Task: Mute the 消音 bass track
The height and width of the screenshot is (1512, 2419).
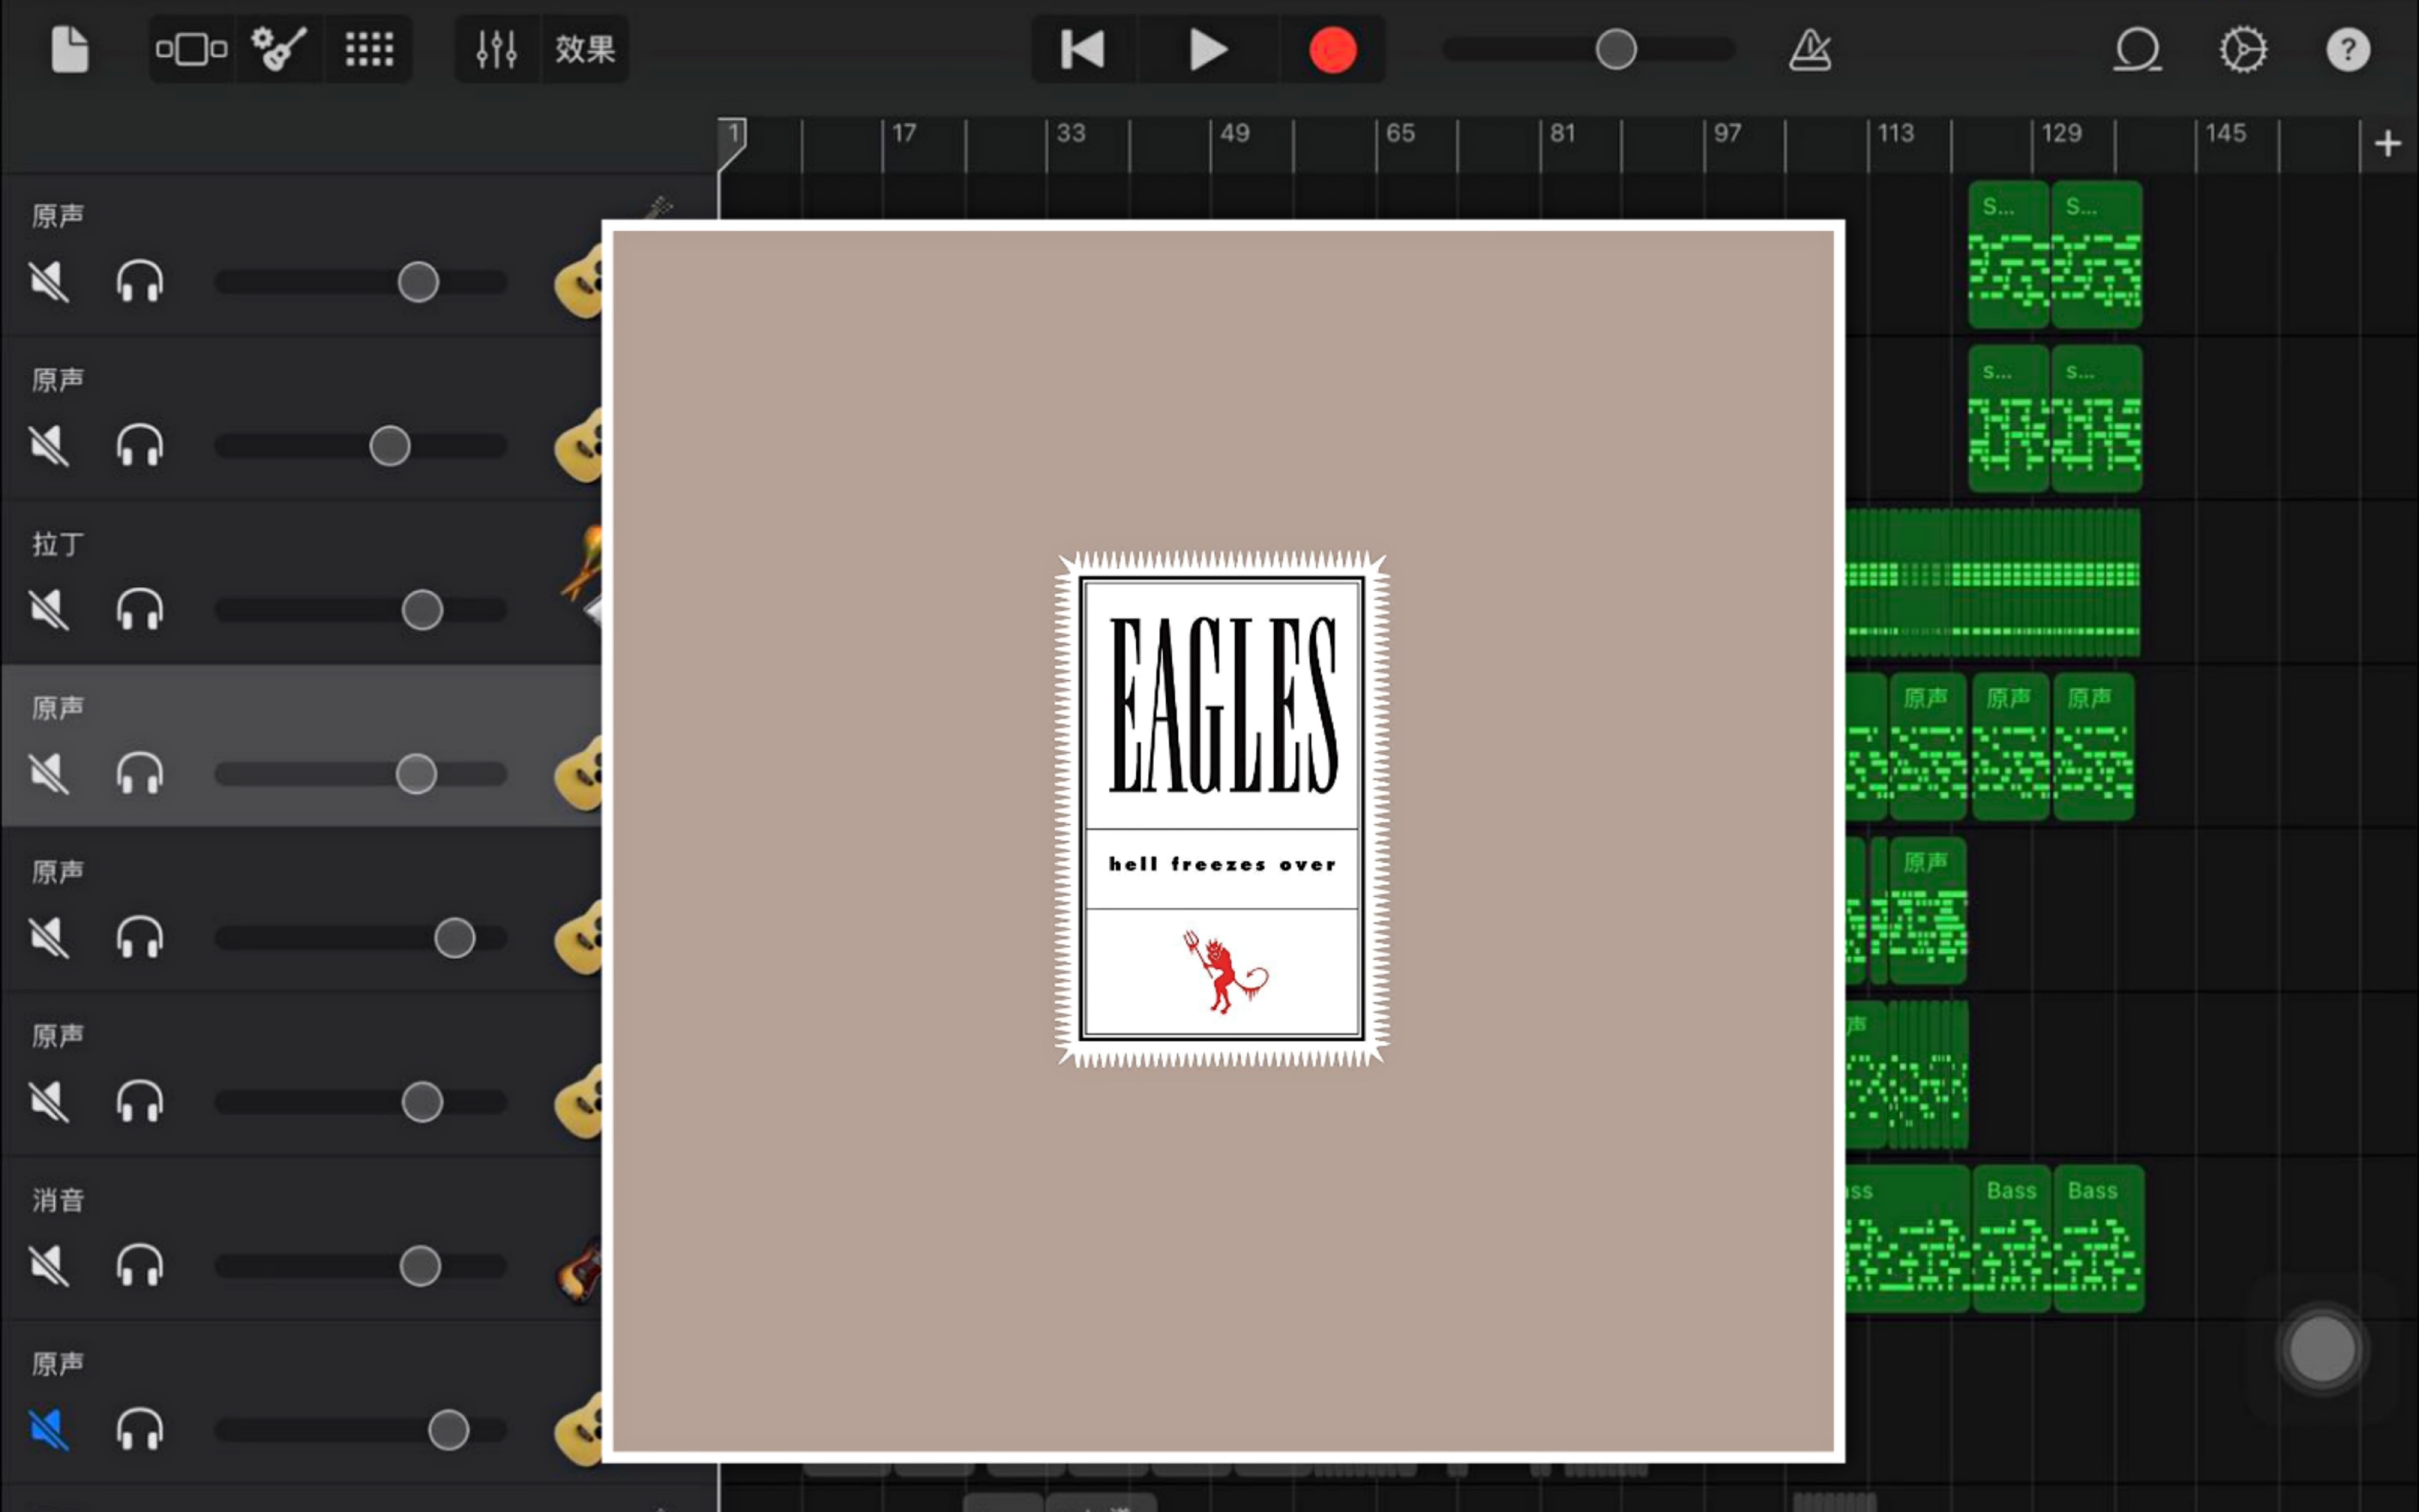Action: [48, 1266]
